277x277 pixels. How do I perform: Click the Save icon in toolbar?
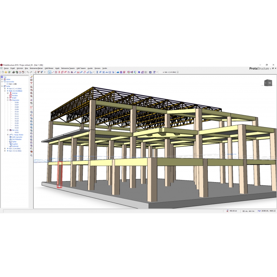pos(9,72)
